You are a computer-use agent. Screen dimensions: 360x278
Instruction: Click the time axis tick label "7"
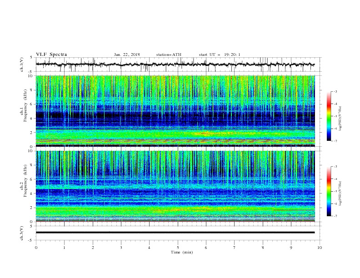[235, 248]
